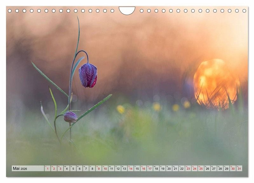Choose the date cell numbered 28
Image resolution: width=254 pixels, height=183 pixels.
220,168
